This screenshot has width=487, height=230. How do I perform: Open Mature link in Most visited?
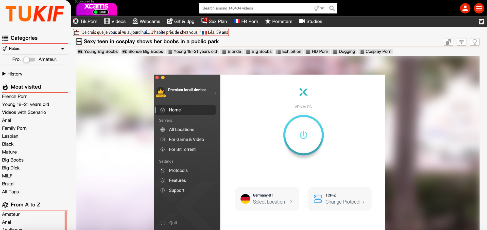[9, 152]
